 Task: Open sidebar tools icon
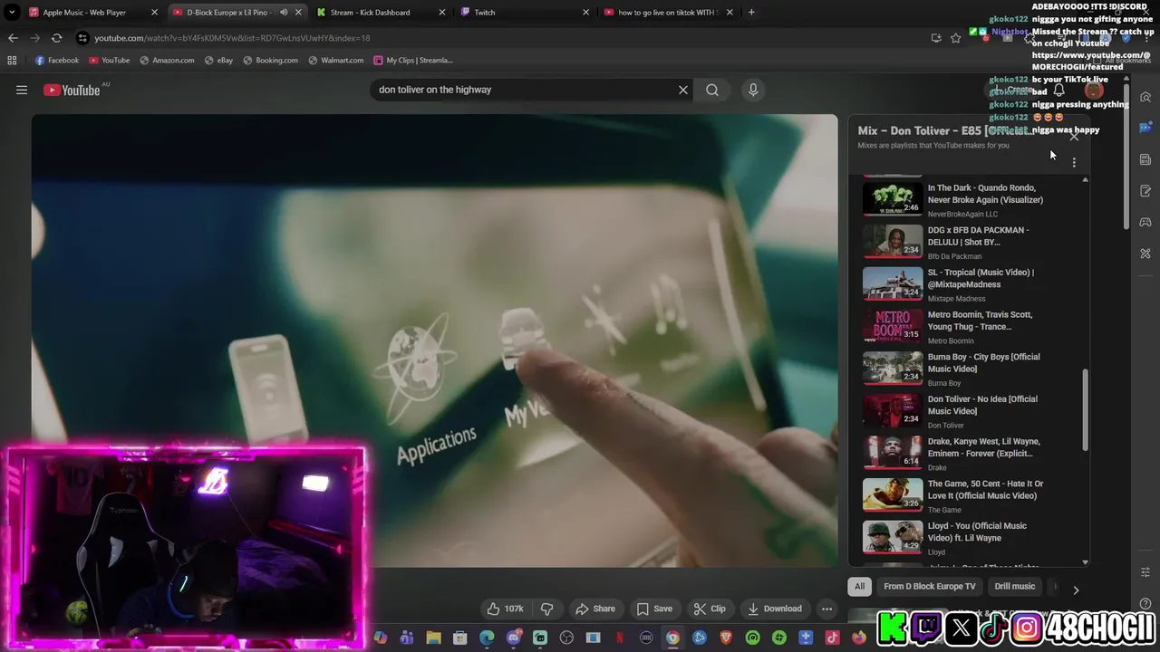point(1145,254)
